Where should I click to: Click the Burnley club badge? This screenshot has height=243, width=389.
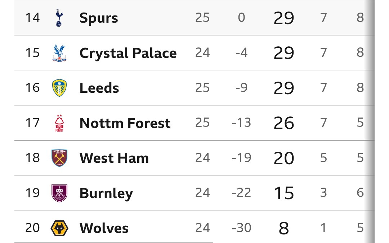point(59,193)
